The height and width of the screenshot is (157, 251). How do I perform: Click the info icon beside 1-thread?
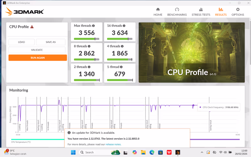click(121, 67)
